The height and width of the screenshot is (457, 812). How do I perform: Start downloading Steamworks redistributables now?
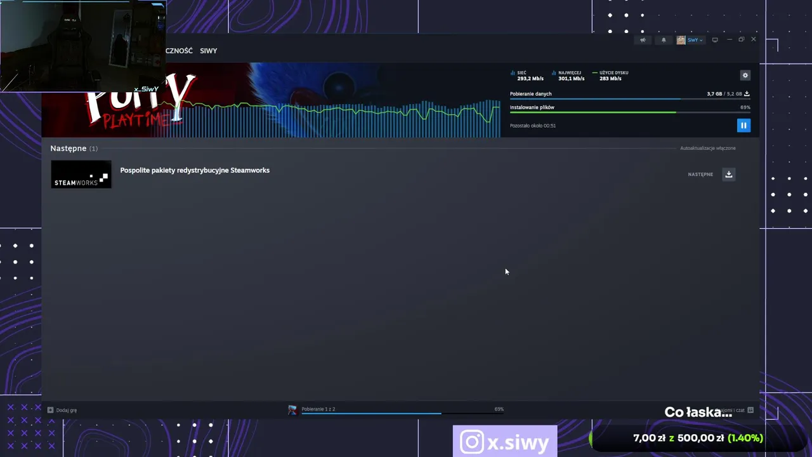[729, 174]
